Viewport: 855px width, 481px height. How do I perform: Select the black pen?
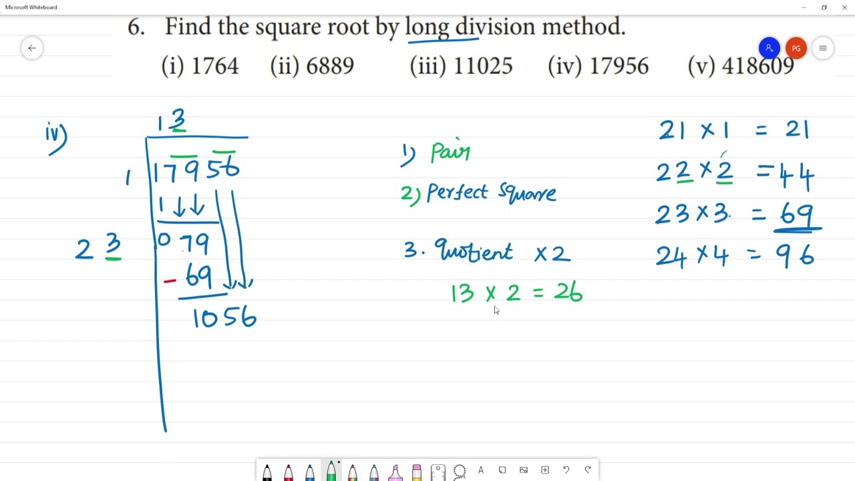click(x=267, y=472)
